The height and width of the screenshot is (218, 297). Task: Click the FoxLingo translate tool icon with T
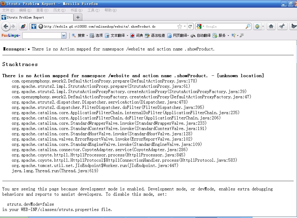coord(233,36)
